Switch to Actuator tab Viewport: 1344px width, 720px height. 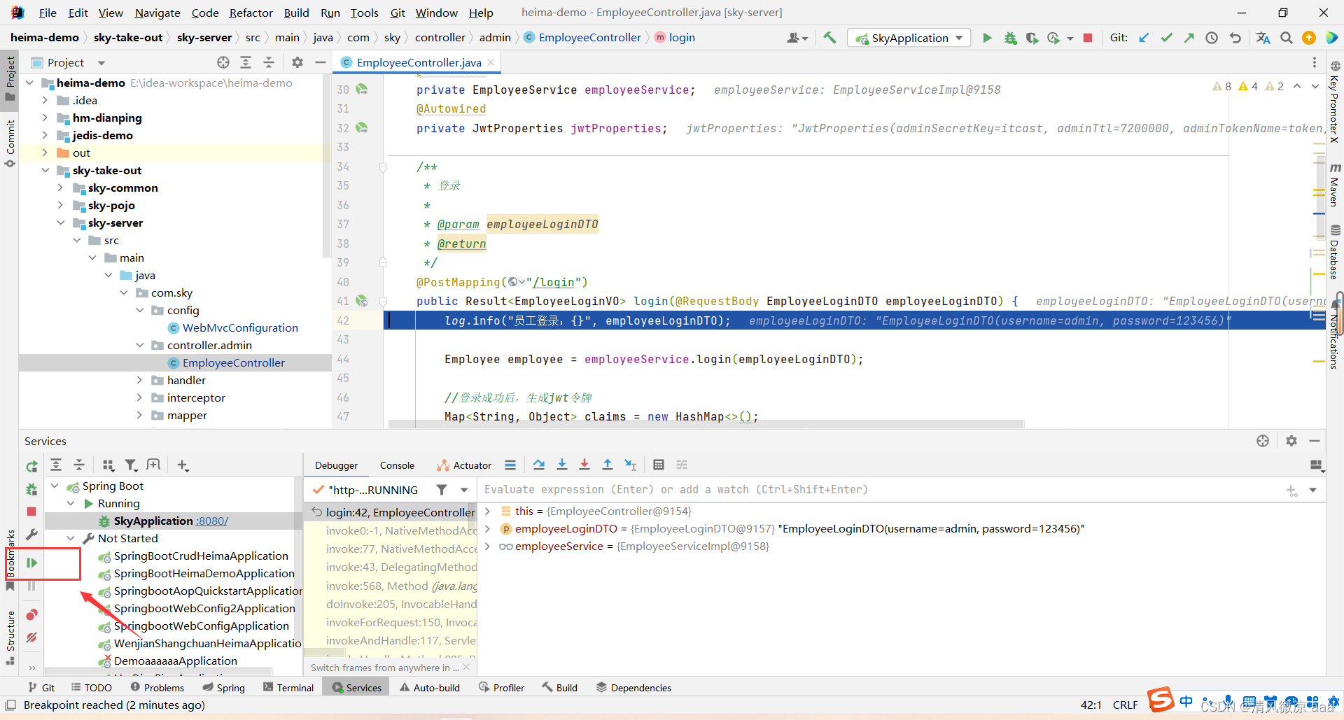464,465
